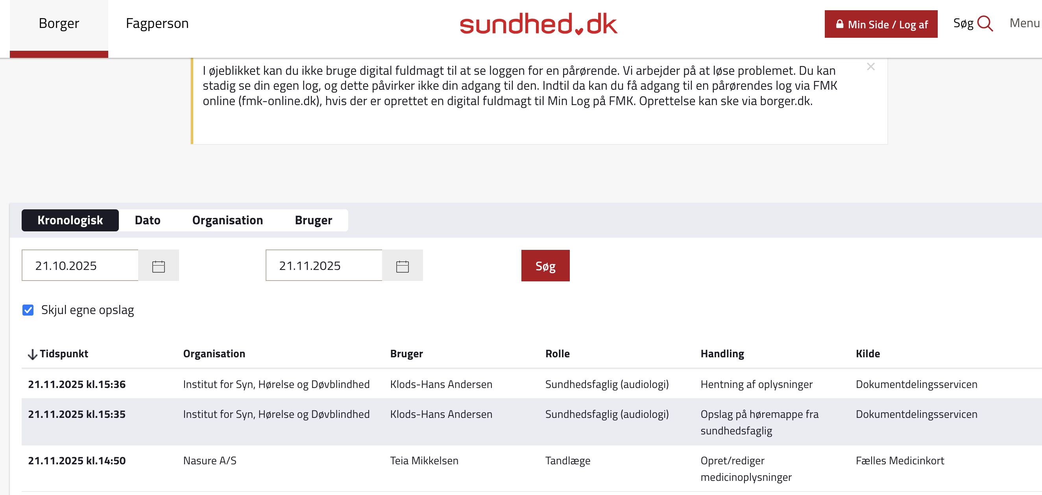
Task: Click the red Søg button
Action: point(545,266)
